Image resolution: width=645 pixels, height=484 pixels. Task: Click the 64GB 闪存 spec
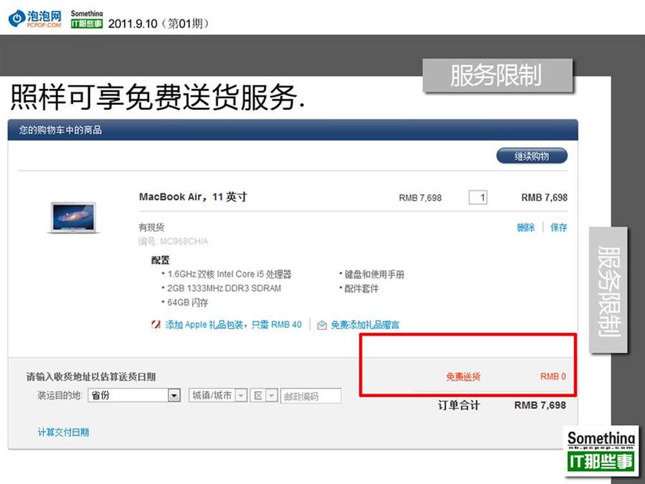188,303
